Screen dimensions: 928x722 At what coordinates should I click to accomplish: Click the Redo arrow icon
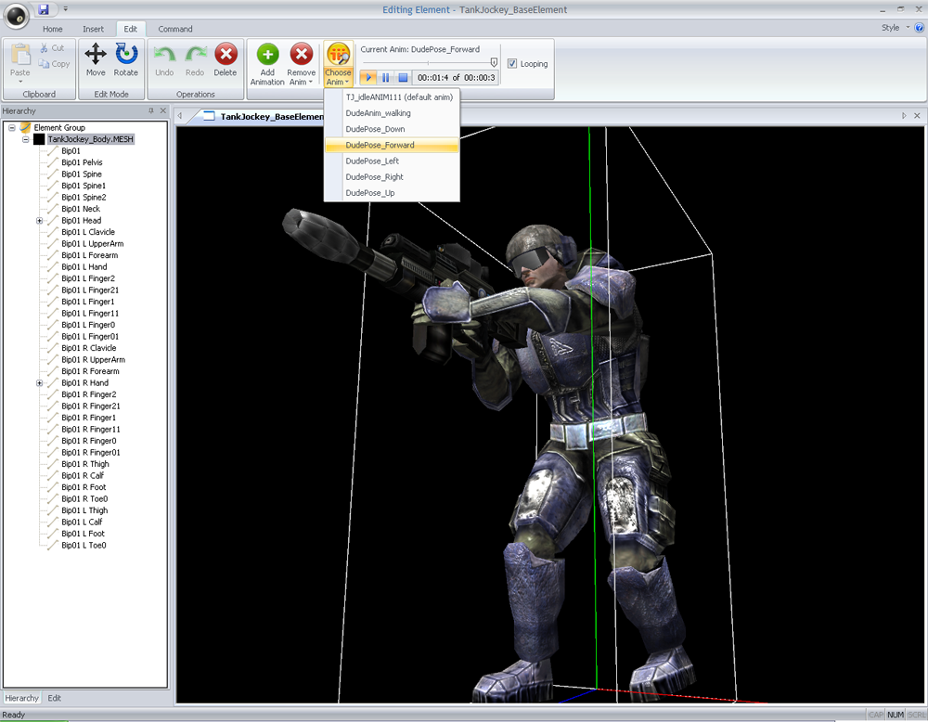(x=195, y=55)
